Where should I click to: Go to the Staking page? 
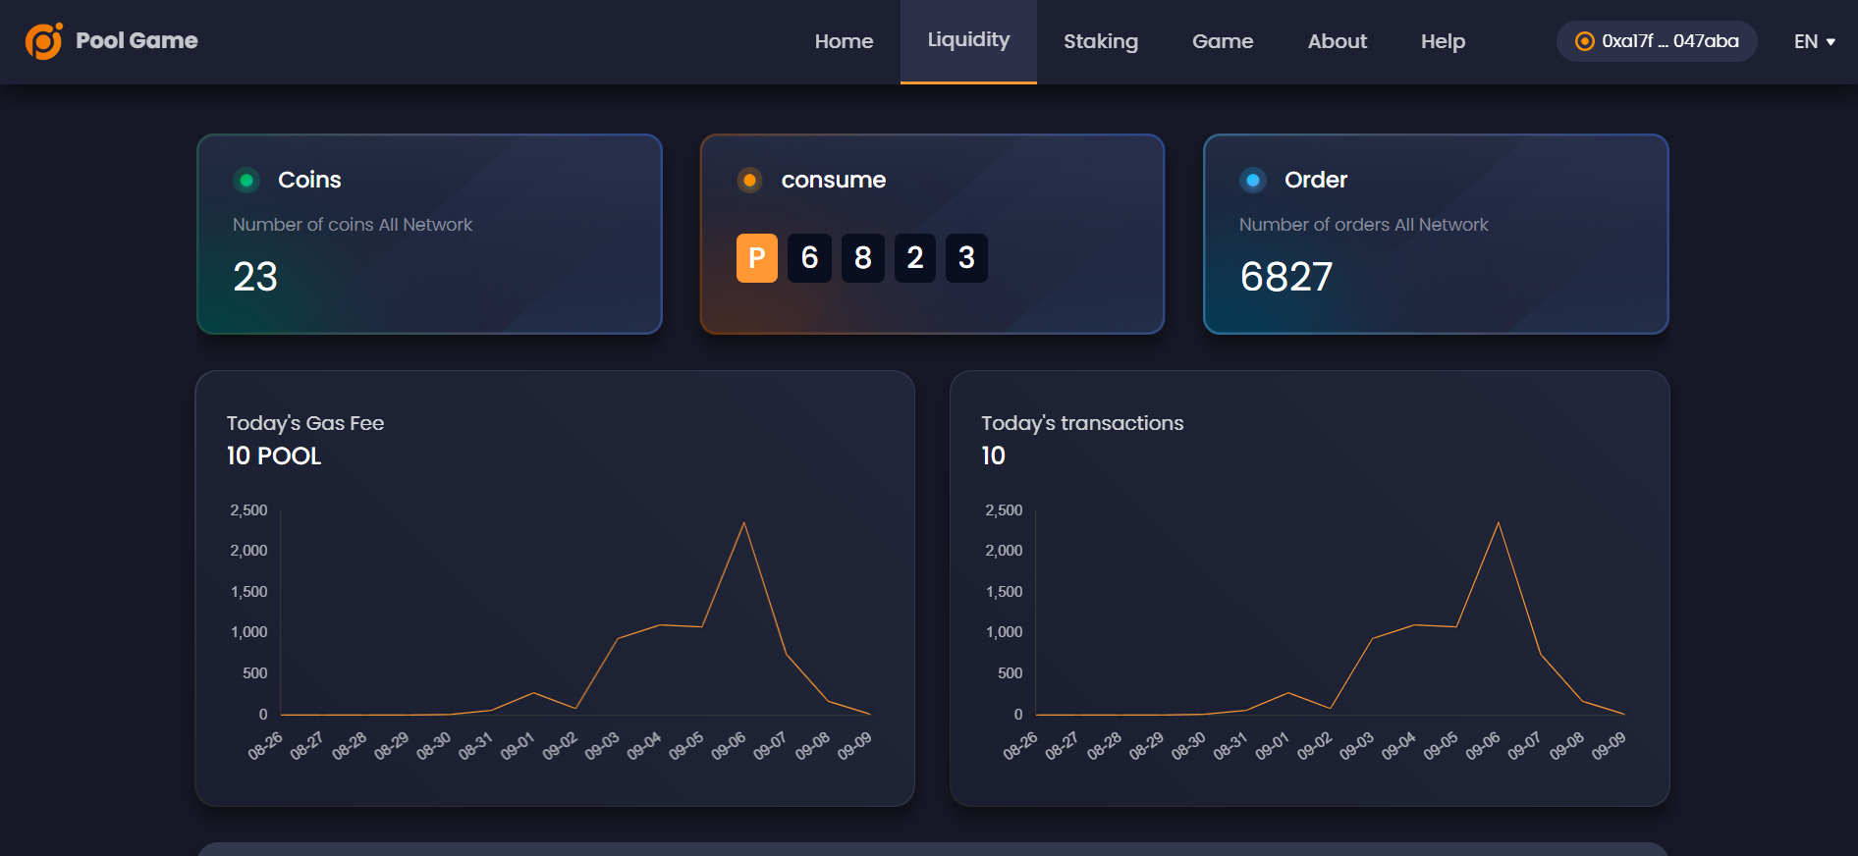pyautogui.click(x=1101, y=41)
